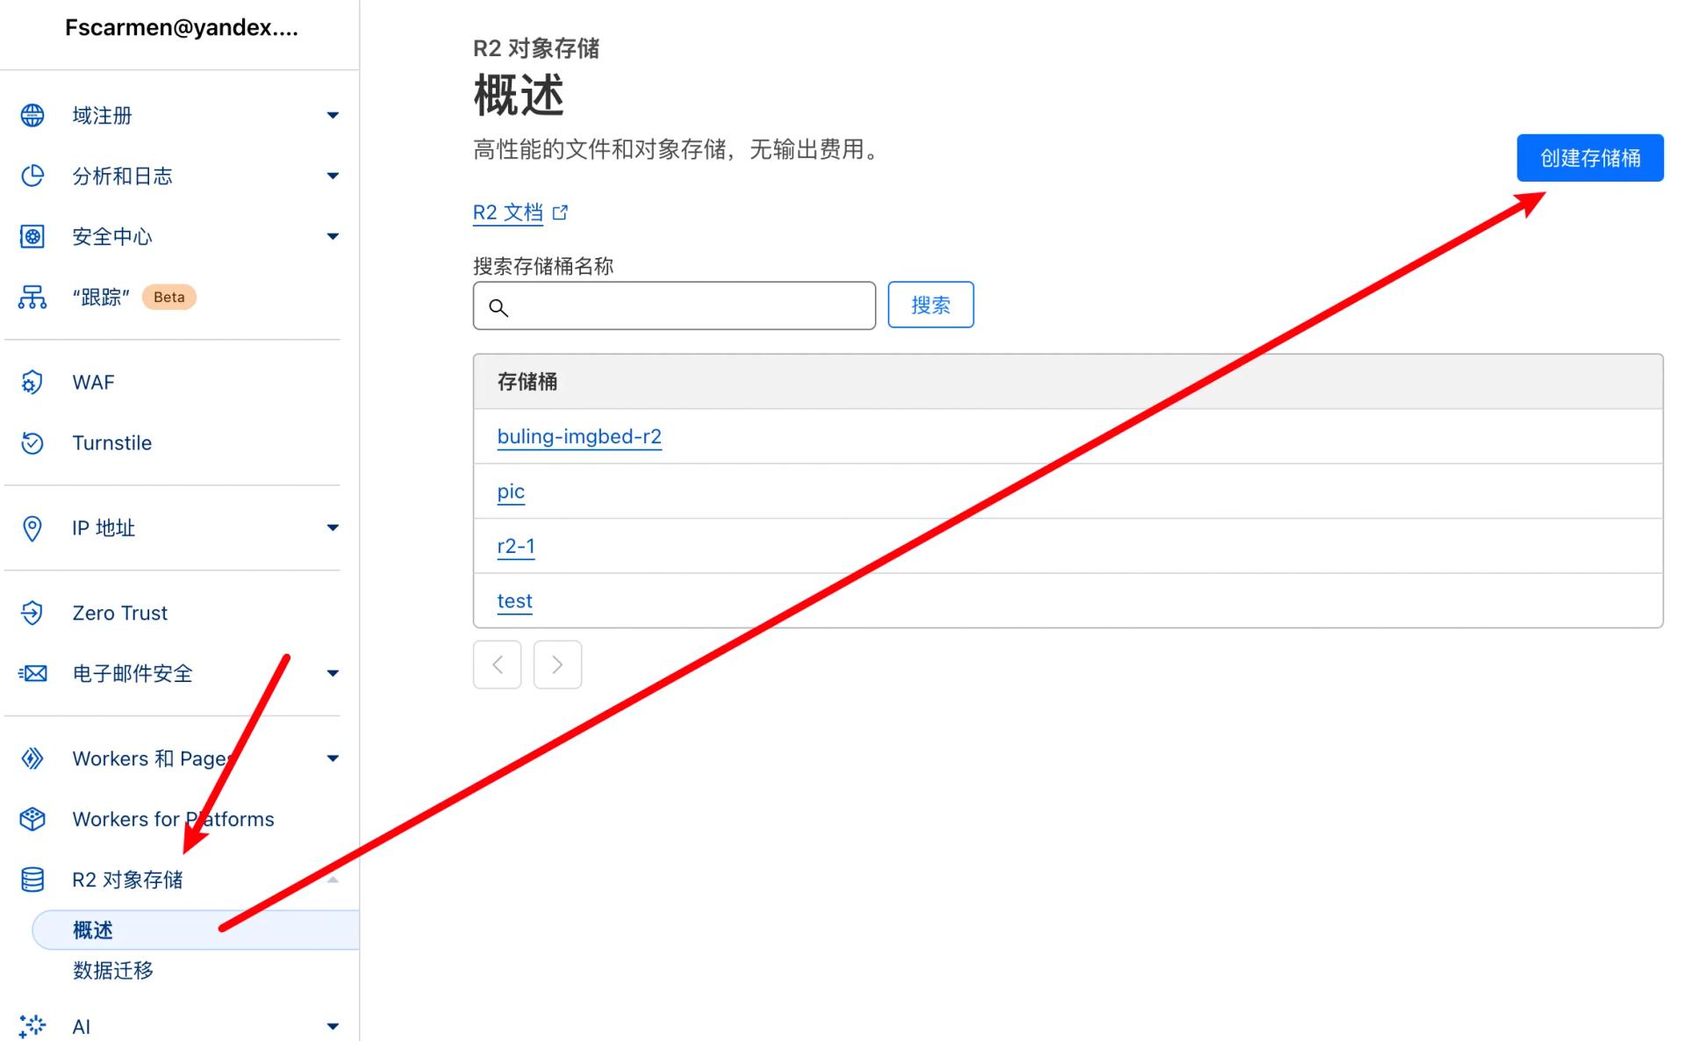Viewport: 1685px width, 1041px height.
Task: Click the Beta badge next to 跟踪
Action: coord(168,297)
